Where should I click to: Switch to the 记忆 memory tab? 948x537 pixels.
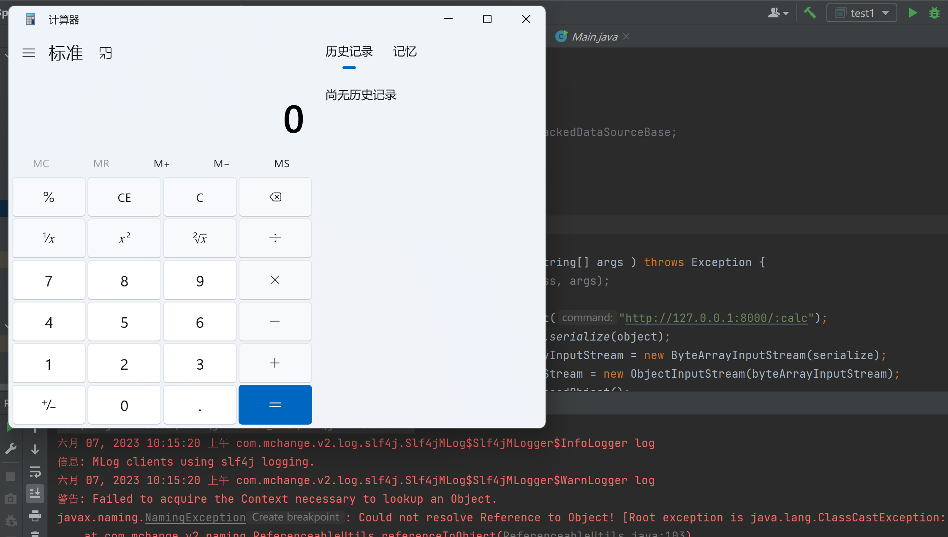405,52
